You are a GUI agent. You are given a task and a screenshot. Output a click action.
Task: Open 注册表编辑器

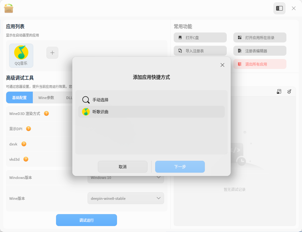pyautogui.click(x=260, y=51)
